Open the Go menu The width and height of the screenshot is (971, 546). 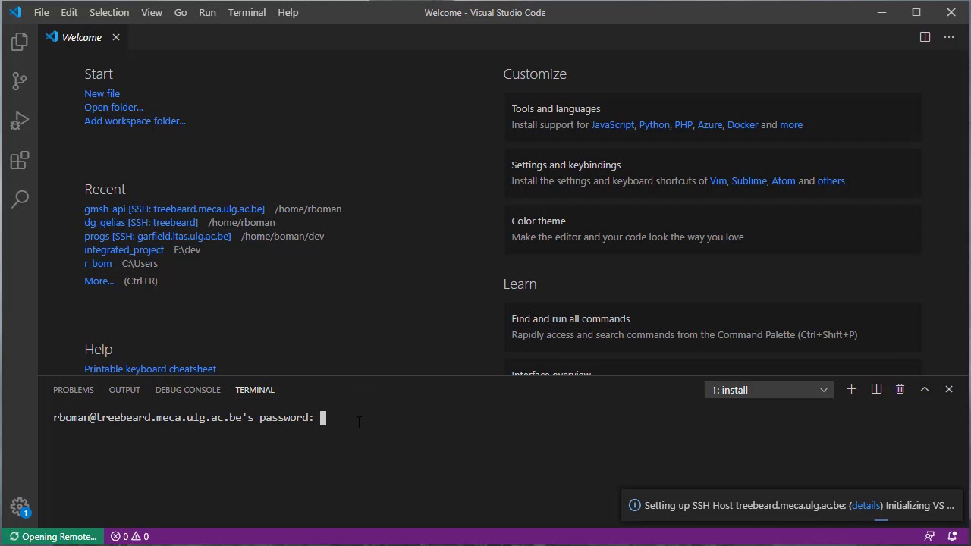coord(181,12)
